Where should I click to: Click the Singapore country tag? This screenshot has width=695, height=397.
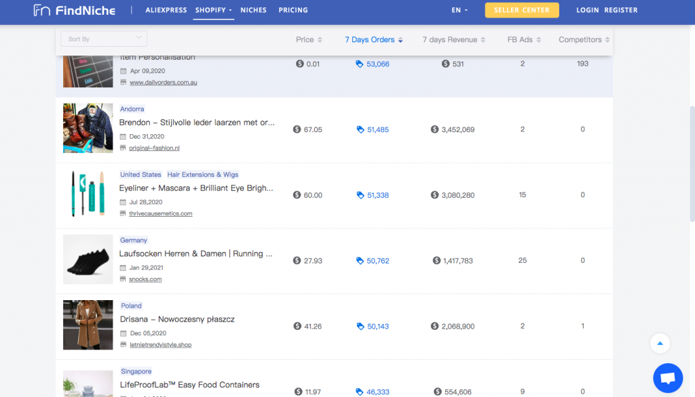tap(136, 371)
